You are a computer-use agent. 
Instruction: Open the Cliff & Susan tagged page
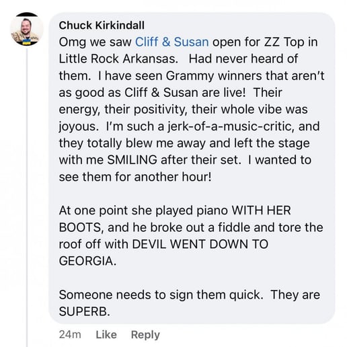172,42
